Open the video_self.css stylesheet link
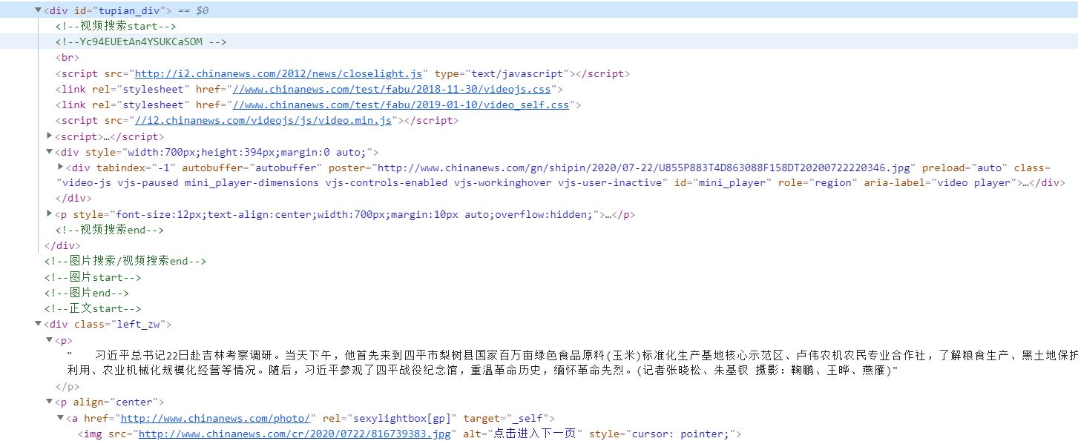This screenshot has width=1078, height=441. point(401,105)
